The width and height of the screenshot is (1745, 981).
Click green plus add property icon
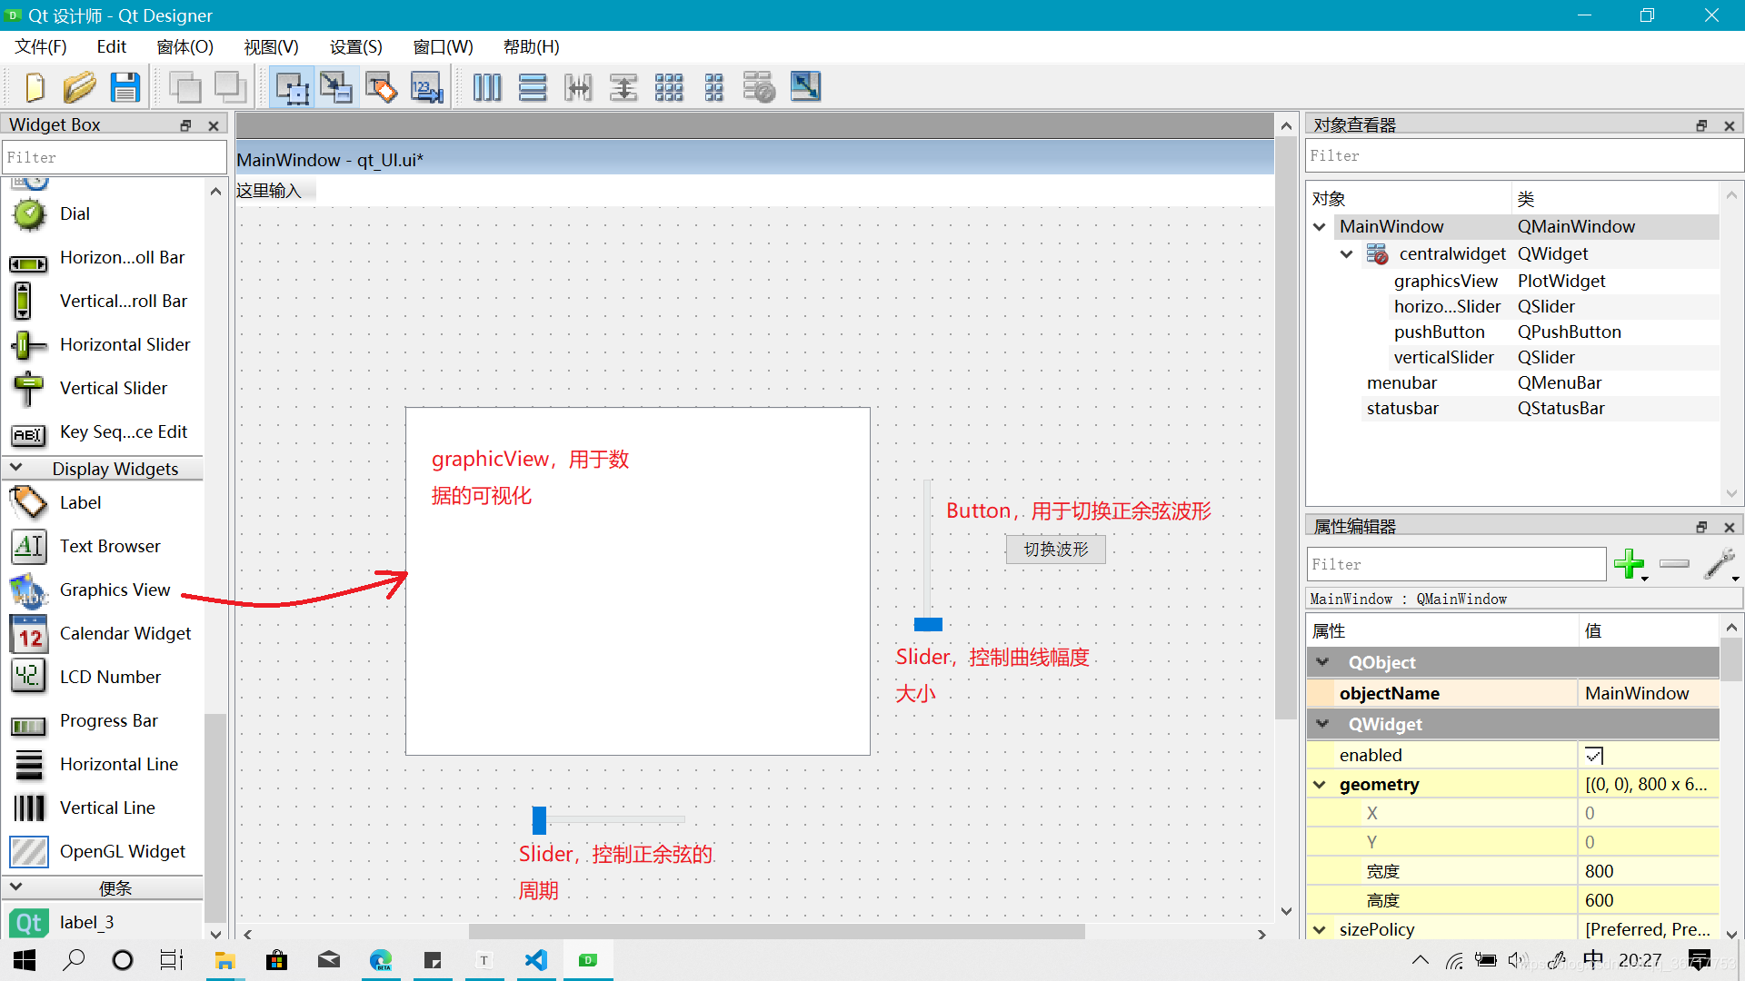(x=1629, y=564)
